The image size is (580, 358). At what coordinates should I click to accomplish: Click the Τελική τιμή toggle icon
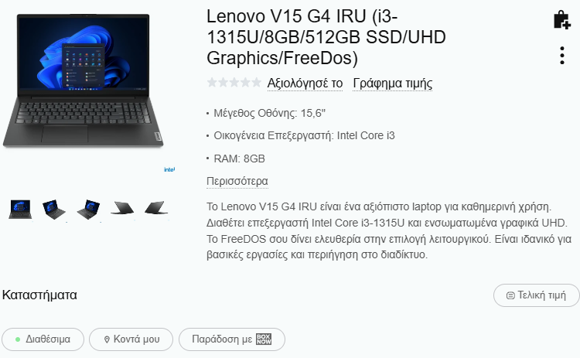(x=510, y=295)
